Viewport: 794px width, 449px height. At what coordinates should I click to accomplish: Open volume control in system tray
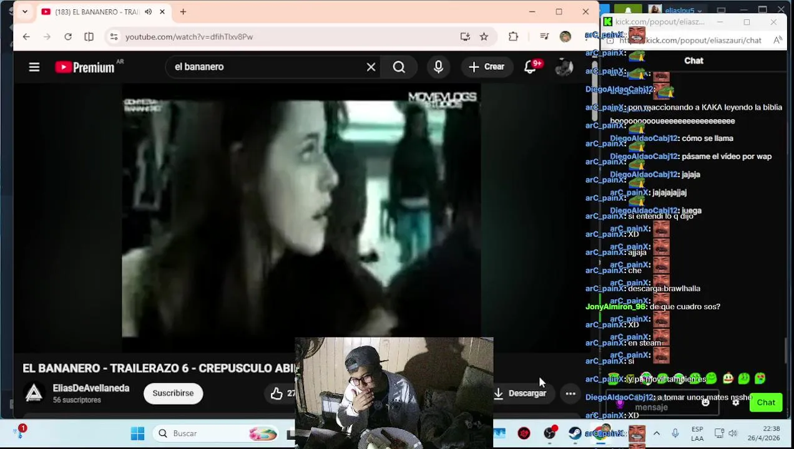[x=733, y=433]
